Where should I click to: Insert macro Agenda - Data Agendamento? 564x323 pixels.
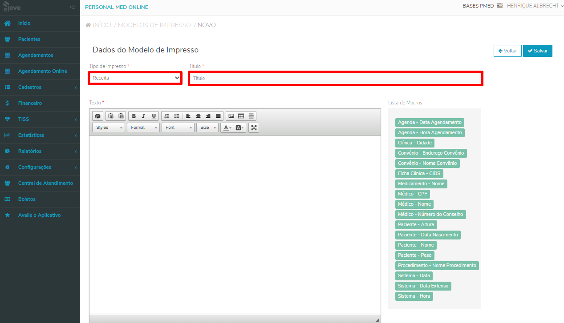pyautogui.click(x=430, y=122)
